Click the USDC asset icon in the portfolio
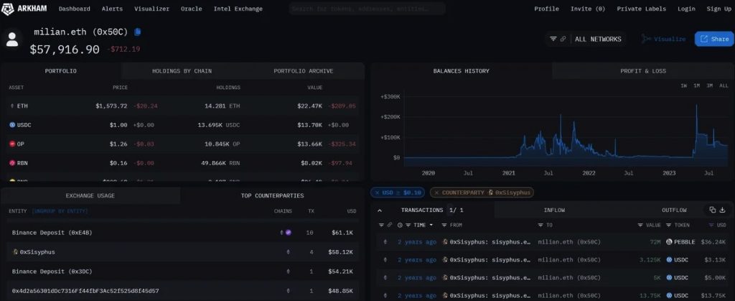 coord(12,125)
